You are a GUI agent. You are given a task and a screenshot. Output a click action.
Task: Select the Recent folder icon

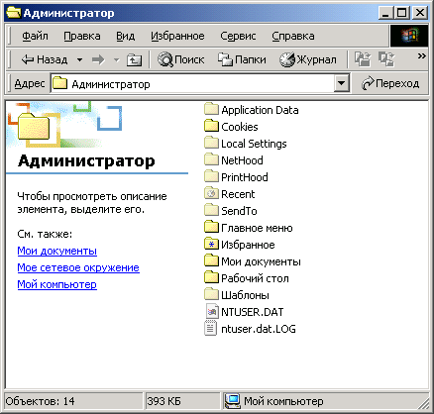point(211,194)
